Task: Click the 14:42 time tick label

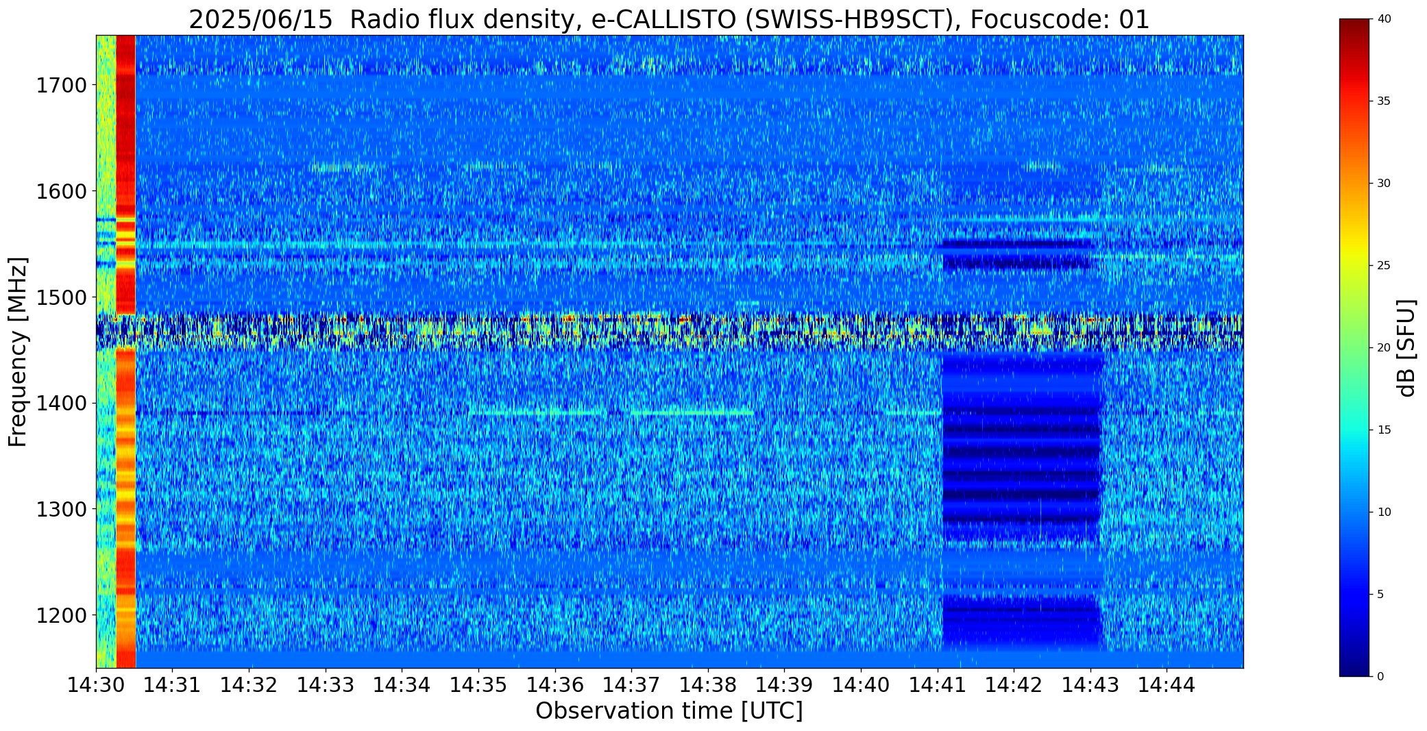Action: [1014, 684]
